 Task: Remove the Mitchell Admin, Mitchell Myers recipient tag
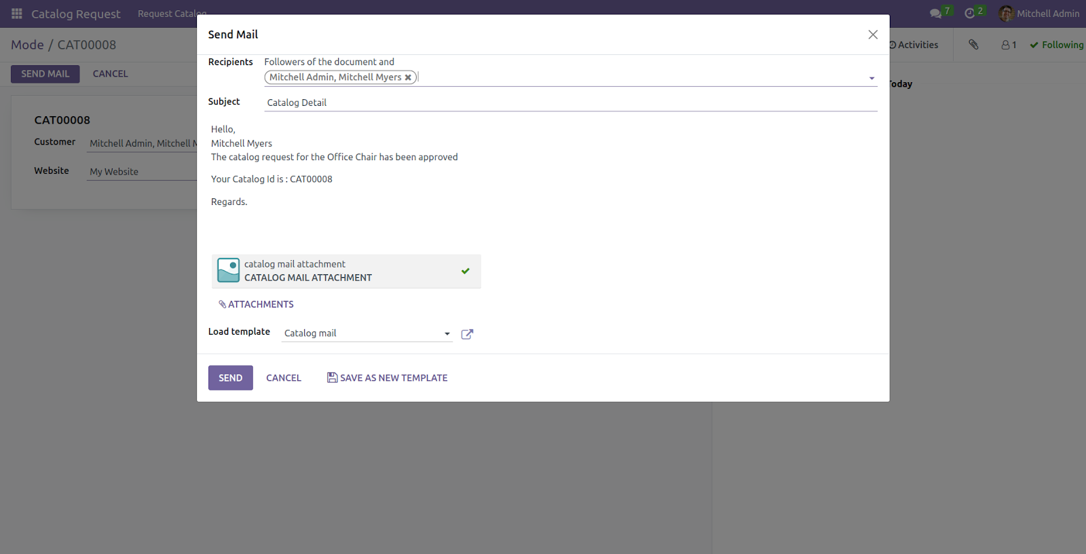click(408, 77)
